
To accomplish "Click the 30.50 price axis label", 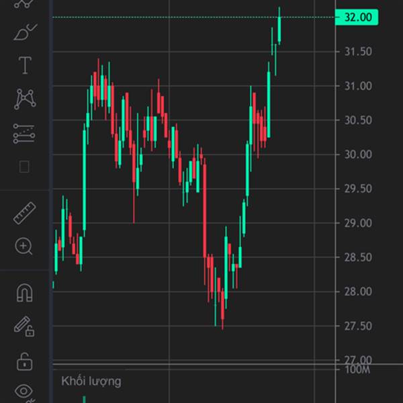I will coord(358,120).
